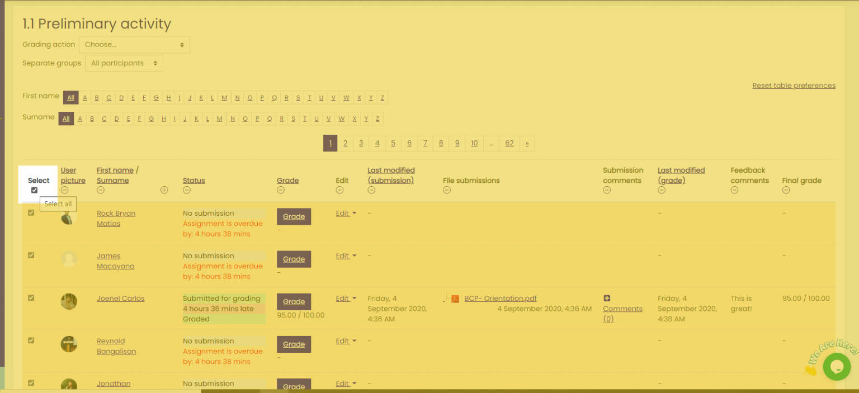The height and width of the screenshot is (393, 859).
Task: Hide the Final grade column
Action: coord(786,190)
